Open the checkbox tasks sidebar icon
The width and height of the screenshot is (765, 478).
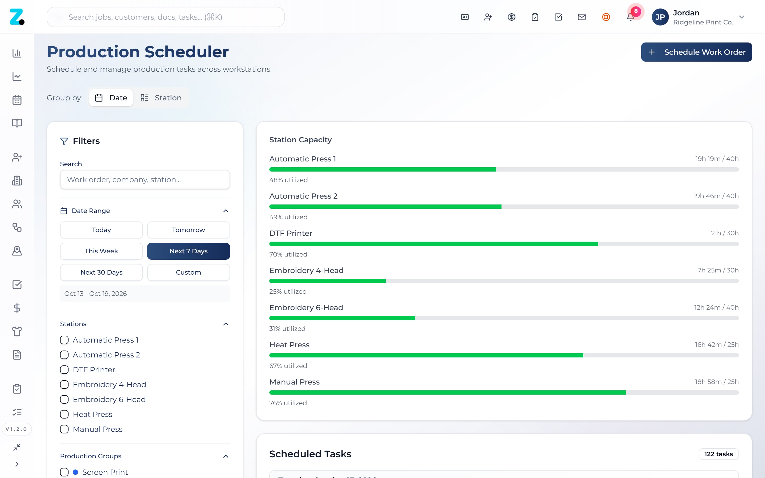coord(17,284)
